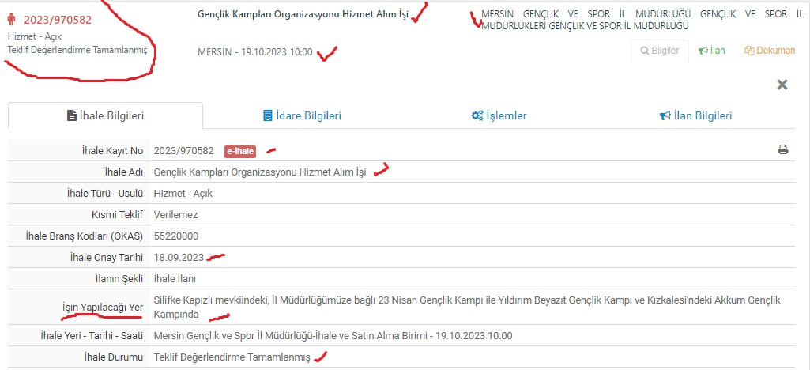Switch to the İşlemler tab
This screenshot has height=370, width=810.
point(499,115)
